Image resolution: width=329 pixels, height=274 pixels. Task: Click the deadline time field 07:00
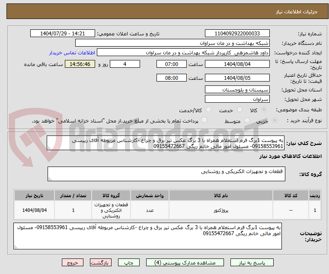pos(172,64)
